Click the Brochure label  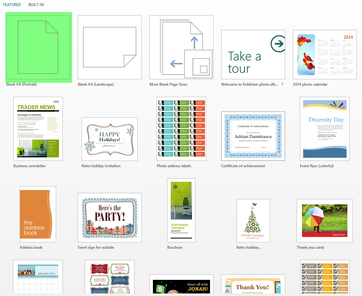coord(175,247)
